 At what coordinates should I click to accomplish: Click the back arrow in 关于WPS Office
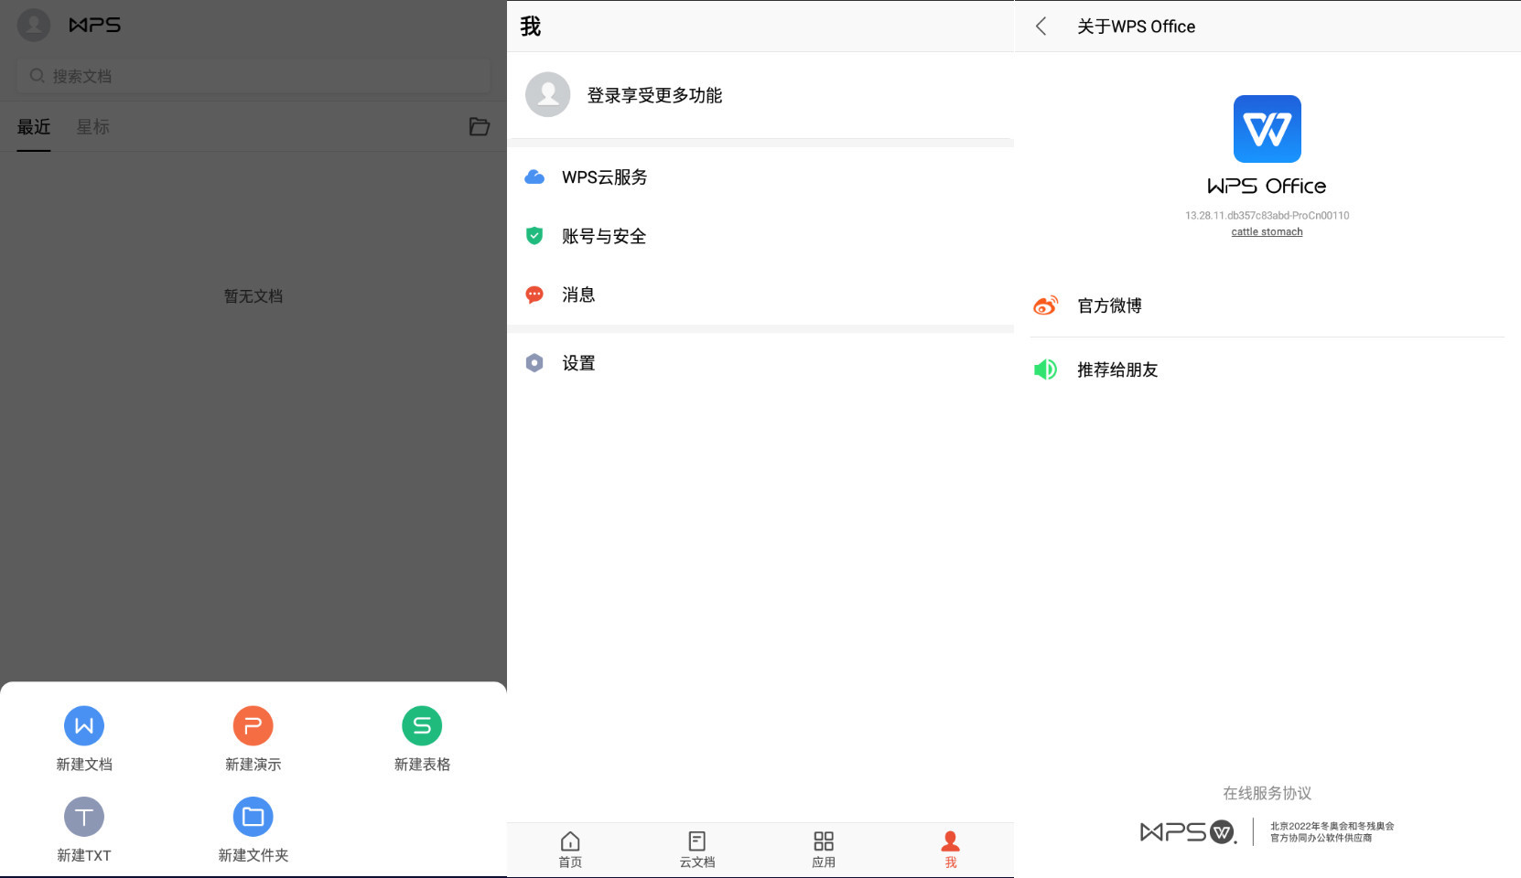[1041, 26]
